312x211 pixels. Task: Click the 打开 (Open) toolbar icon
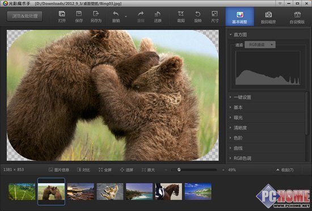[62, 14]
